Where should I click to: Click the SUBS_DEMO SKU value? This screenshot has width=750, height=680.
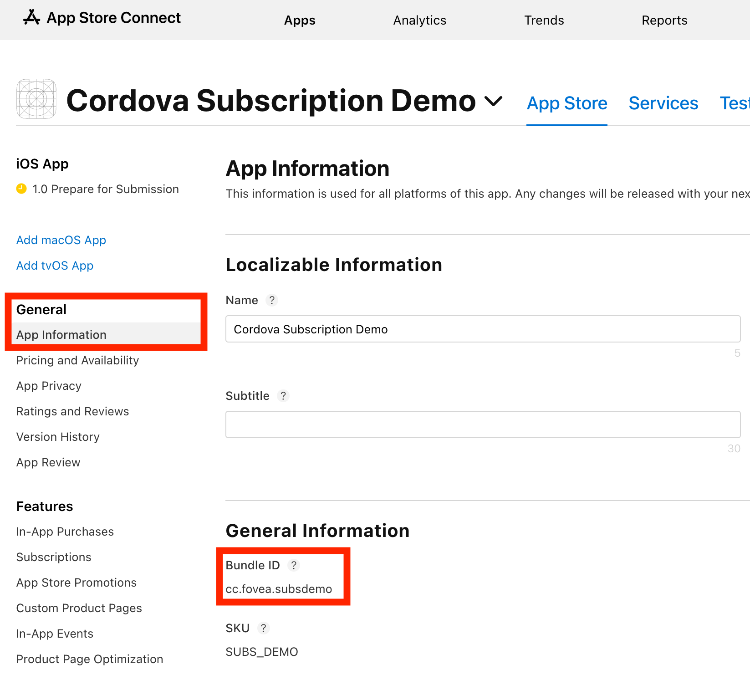click(262, 652)
